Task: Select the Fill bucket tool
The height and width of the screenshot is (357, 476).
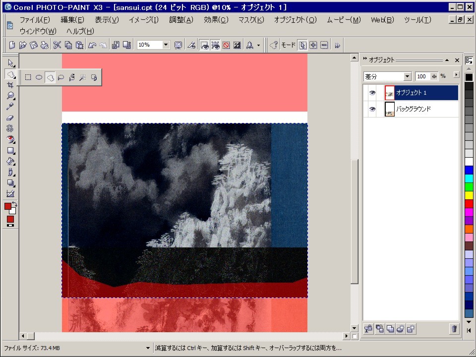Action: point(10,161)
